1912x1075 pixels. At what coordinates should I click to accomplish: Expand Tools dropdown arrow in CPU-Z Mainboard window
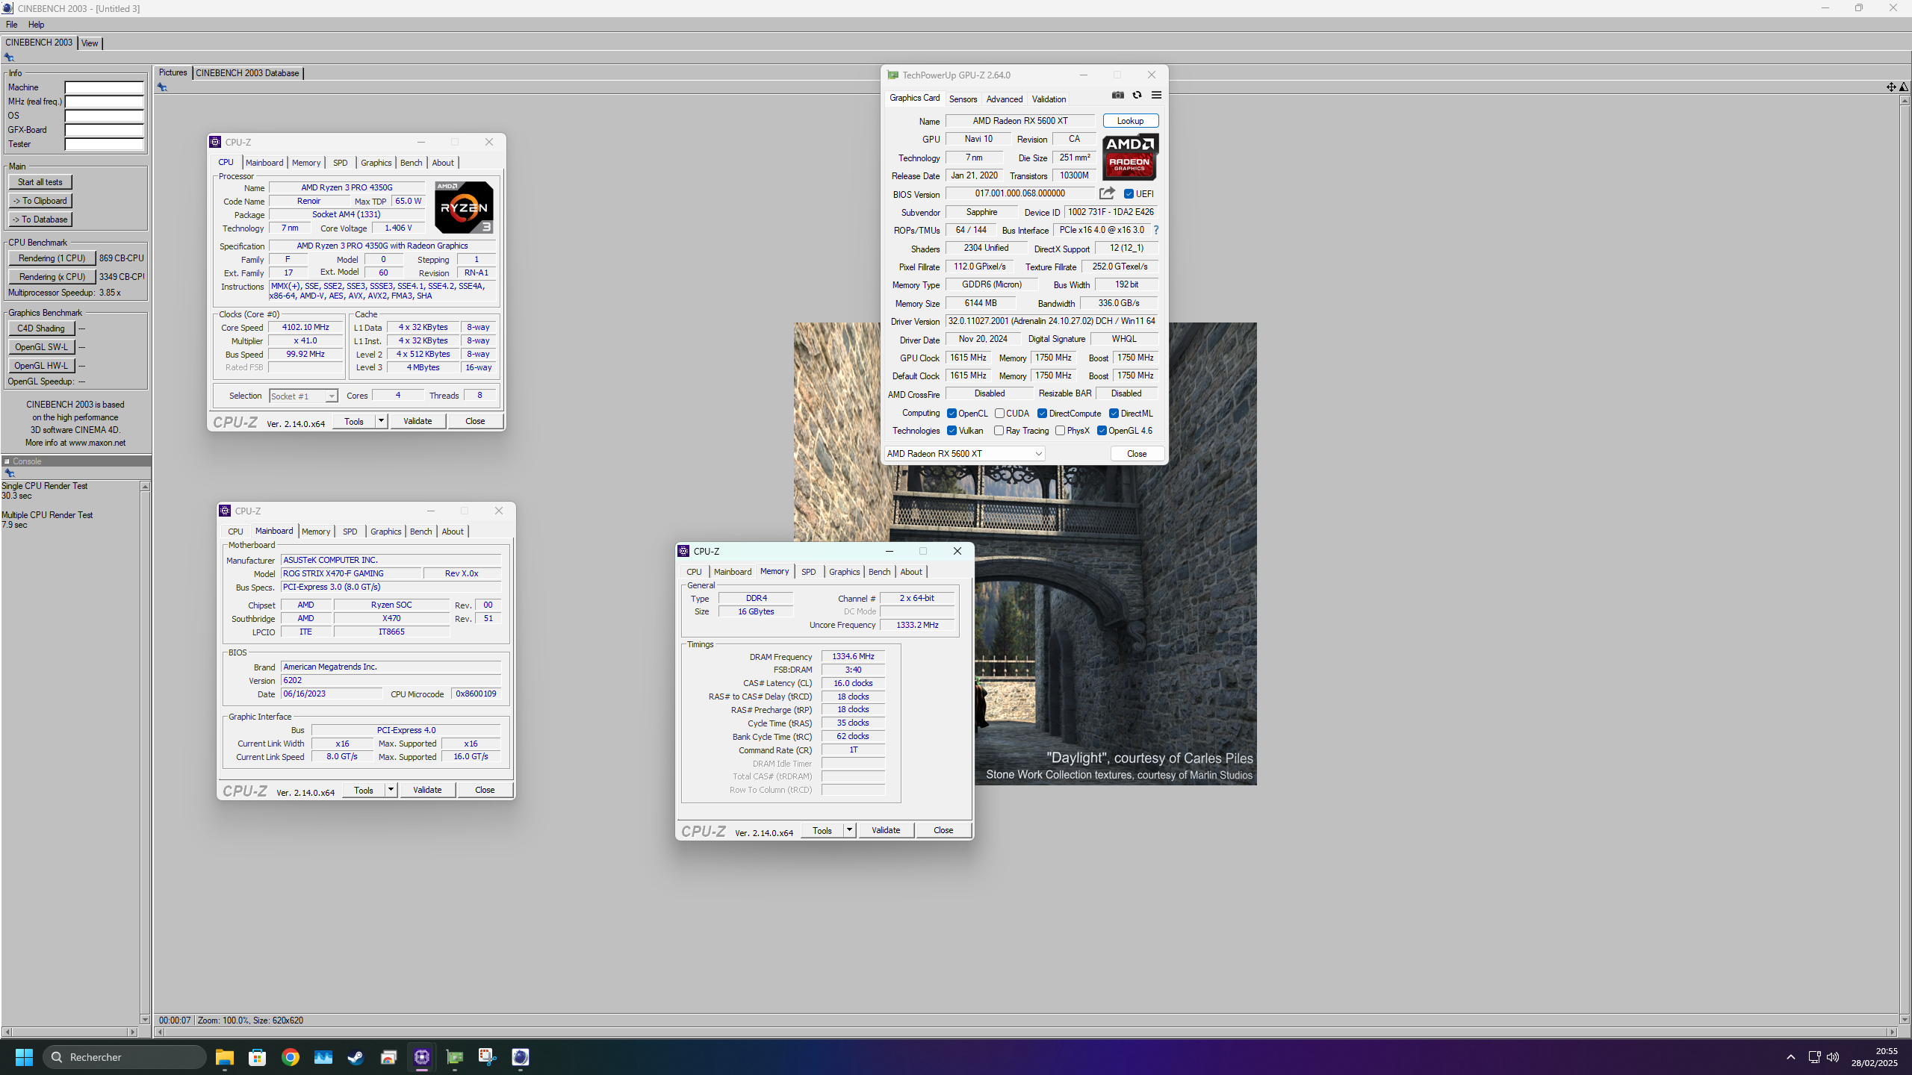[x=391, y=790]
